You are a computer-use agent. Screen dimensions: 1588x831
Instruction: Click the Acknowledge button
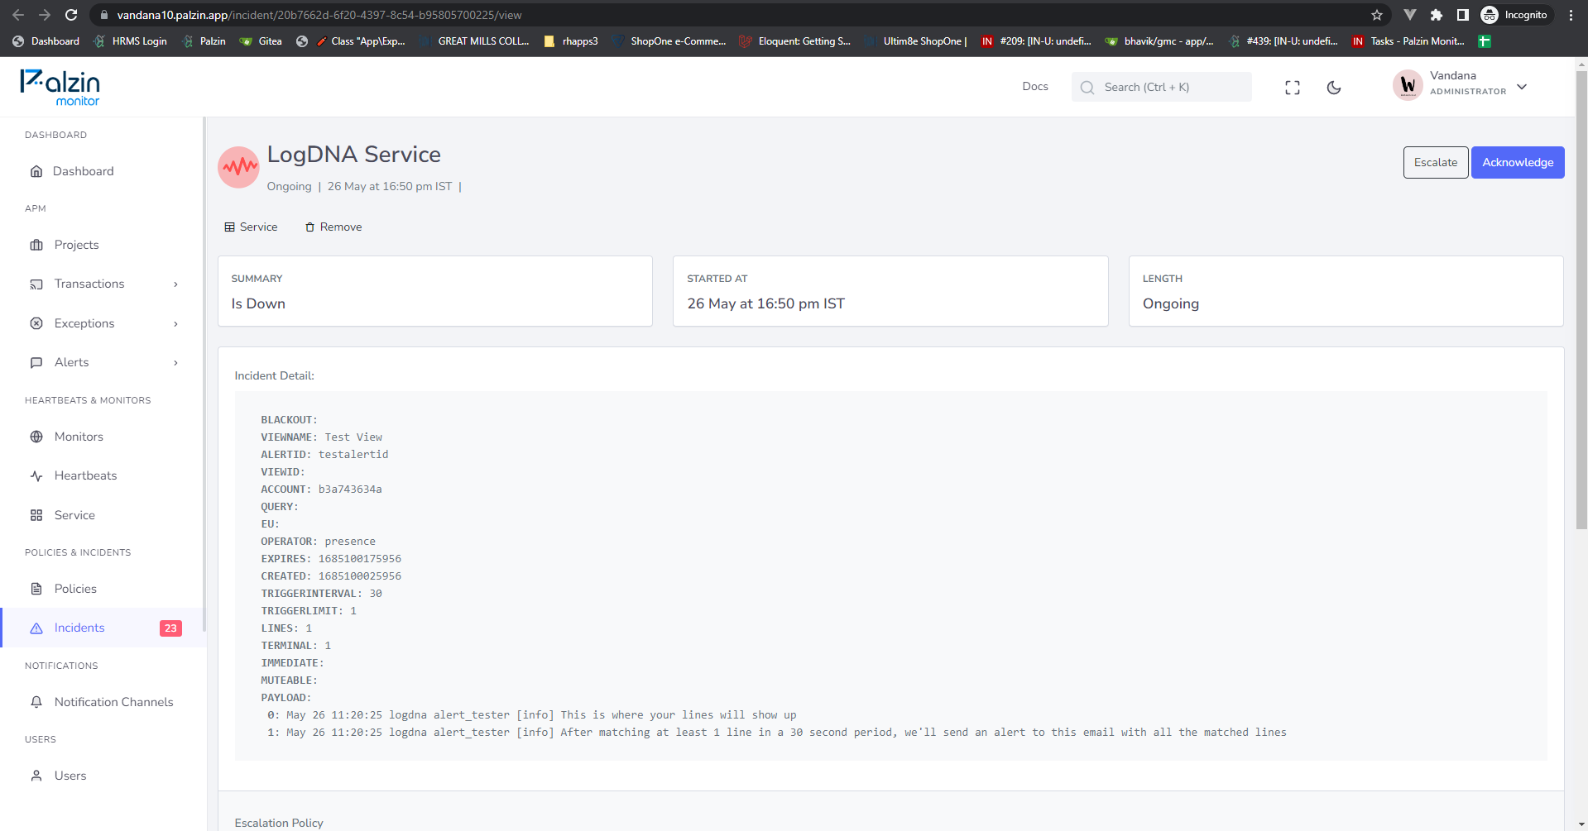[x=1518, y=162]
